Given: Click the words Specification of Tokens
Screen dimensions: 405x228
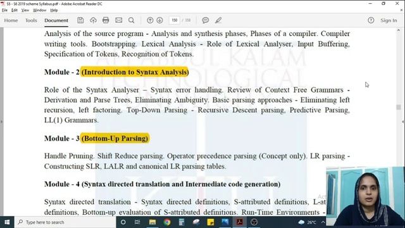Looking at the screenshot, I should [x=82, y=54].
